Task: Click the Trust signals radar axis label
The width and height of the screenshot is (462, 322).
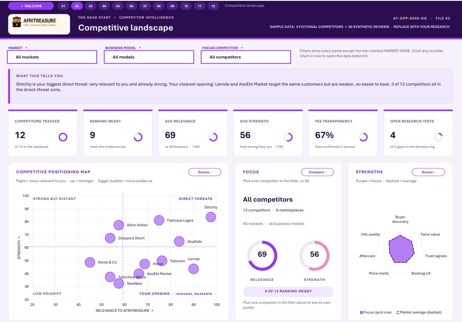Action: pos(436,256)
